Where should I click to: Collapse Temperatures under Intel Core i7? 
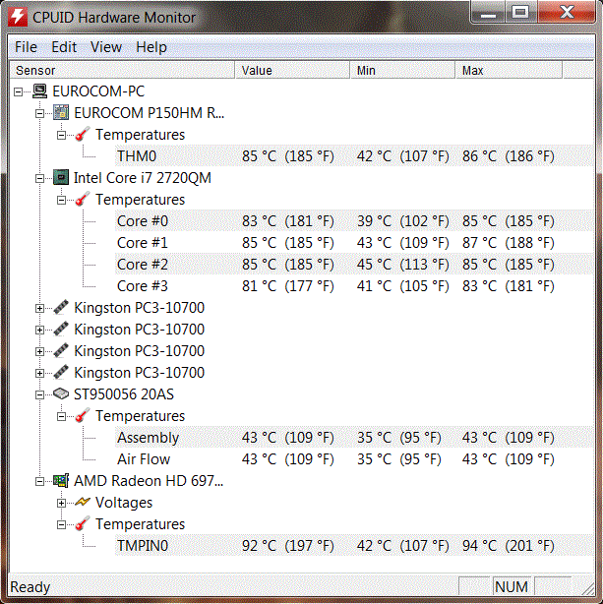[61, 201]
